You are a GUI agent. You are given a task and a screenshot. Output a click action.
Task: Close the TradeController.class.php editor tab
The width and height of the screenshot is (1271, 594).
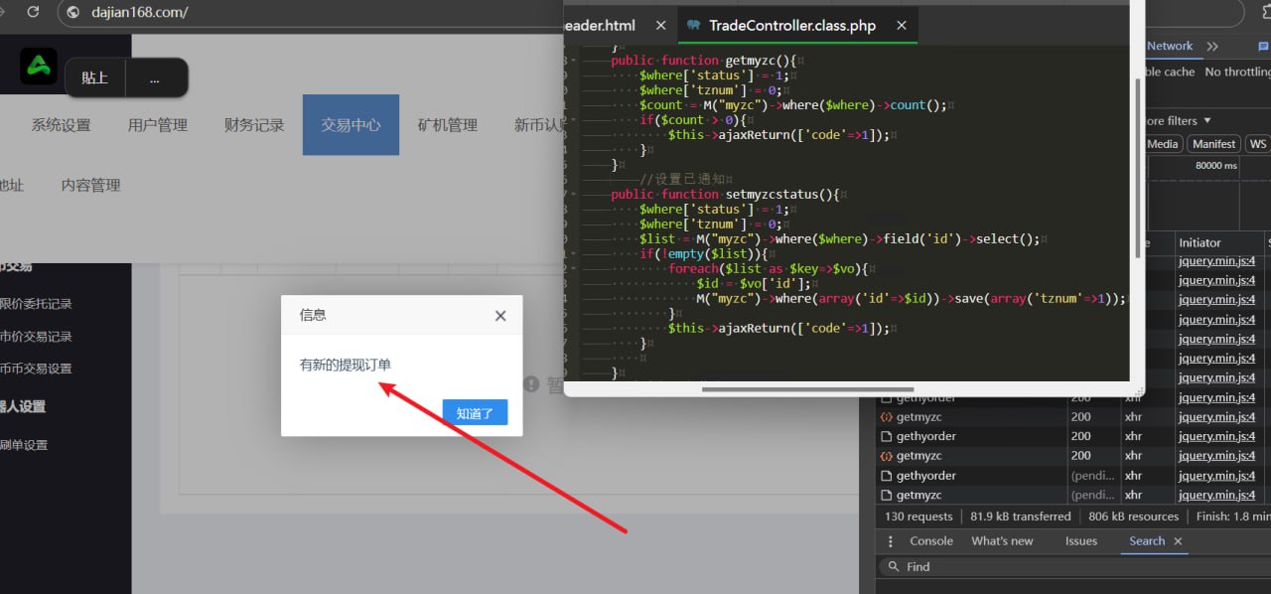pos(902,26)
